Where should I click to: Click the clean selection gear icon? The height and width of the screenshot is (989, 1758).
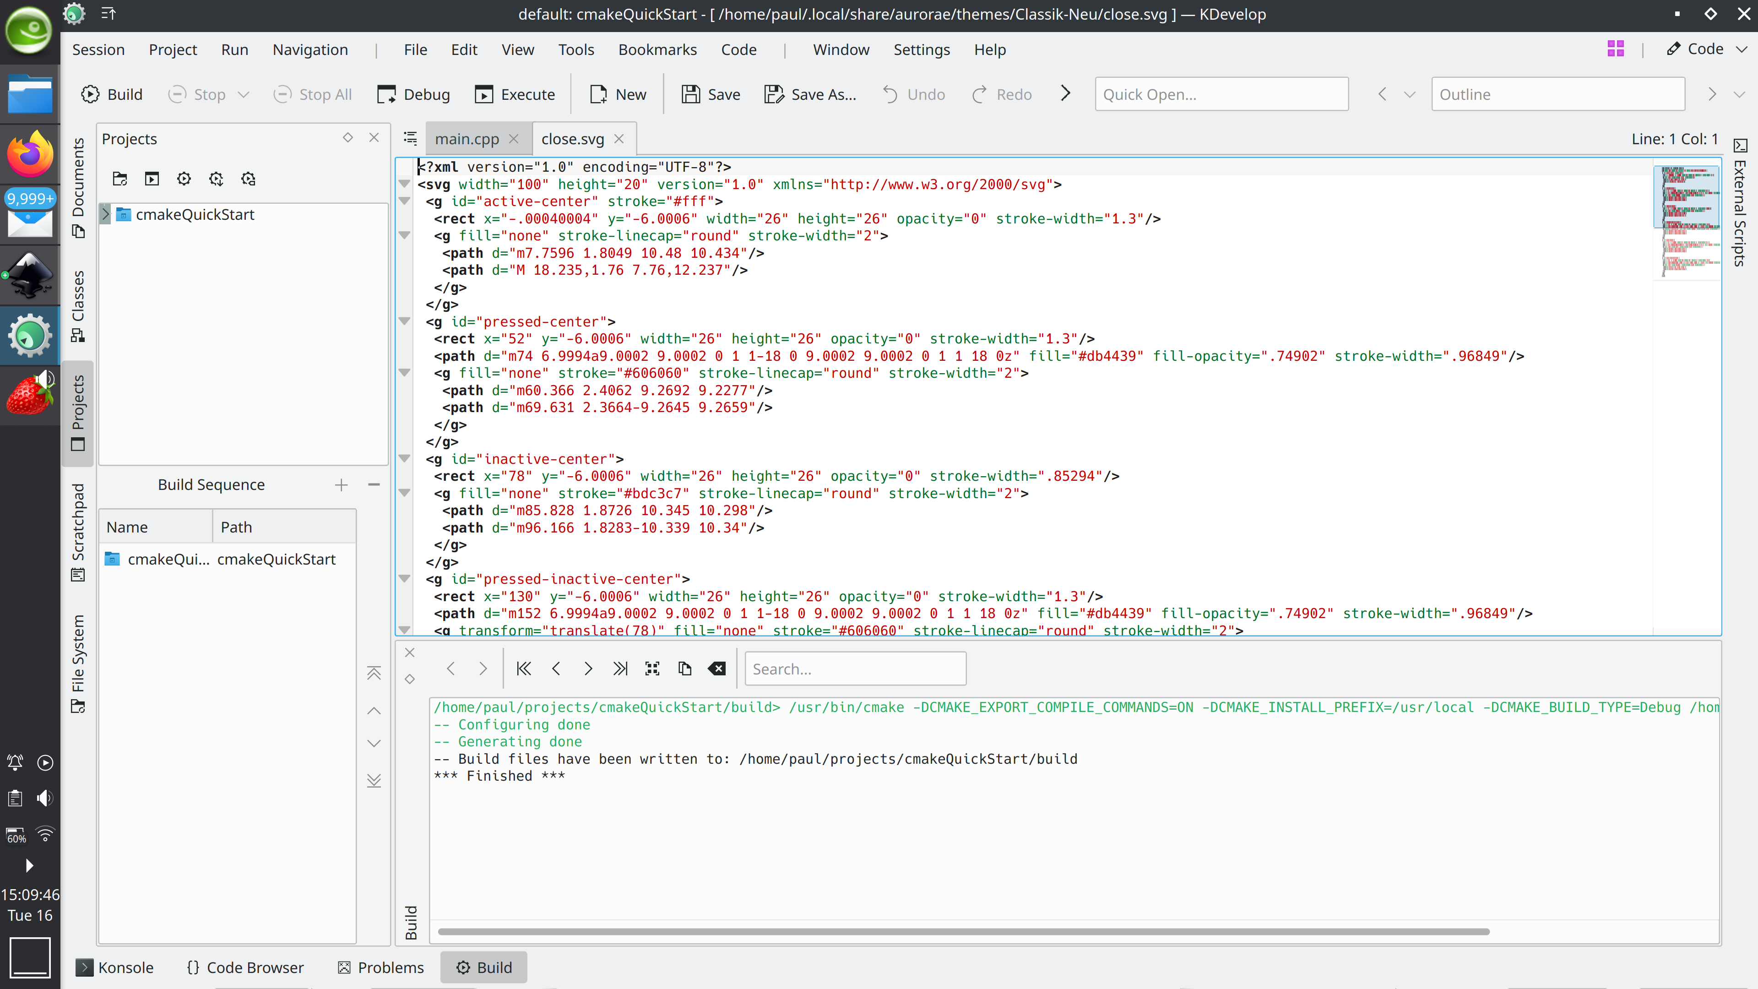click(x=249, y=179)
